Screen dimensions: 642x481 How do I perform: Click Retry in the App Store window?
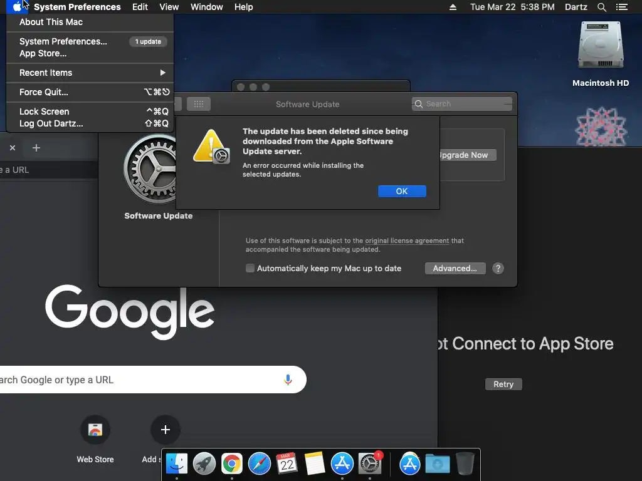(503, 384)
